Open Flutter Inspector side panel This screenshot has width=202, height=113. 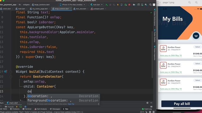click(x=155, y=53)
